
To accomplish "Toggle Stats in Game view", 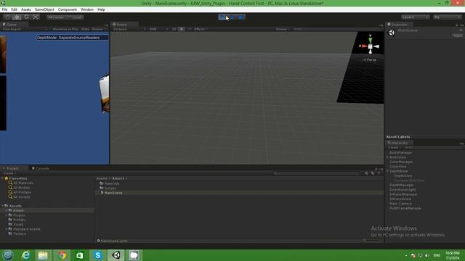I will (x=85, y=29).
